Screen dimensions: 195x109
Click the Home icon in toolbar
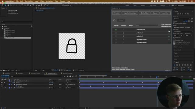[x=2, y=5]
